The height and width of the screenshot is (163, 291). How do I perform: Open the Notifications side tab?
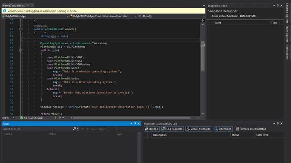click(287, 52)
